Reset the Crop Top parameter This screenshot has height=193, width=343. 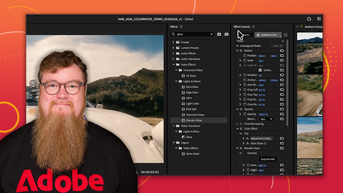tap(282, 95)
